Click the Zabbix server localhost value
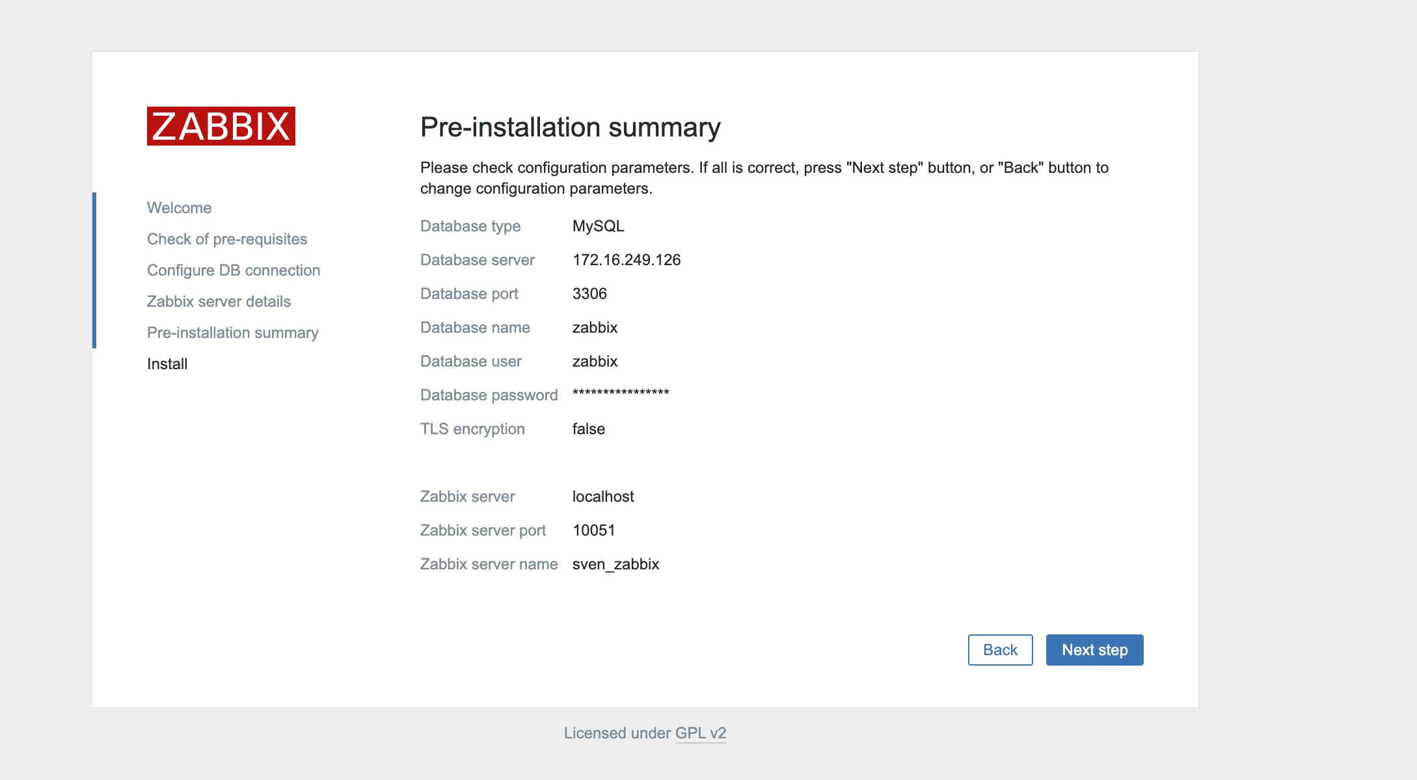 pos(602,497)
